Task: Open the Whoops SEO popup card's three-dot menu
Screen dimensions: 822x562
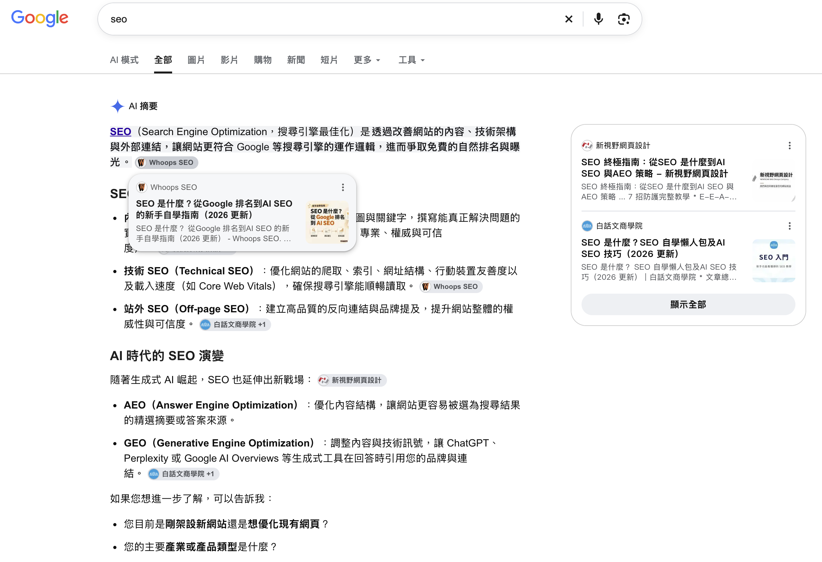Action: click(343, 187)
